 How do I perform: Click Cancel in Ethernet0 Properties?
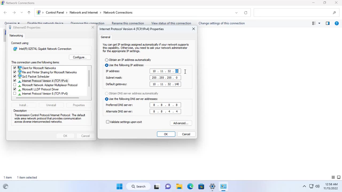[x=85, y=136]
